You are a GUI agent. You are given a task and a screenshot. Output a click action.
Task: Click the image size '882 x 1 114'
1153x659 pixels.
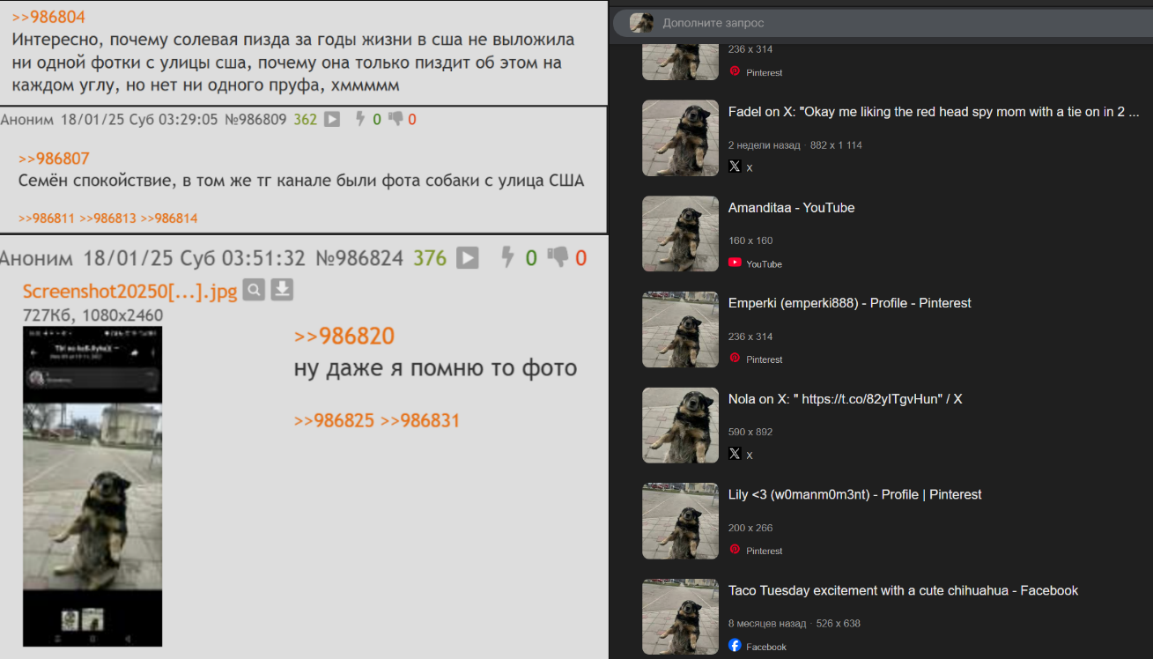pyautogui.click(x=836, y=144)
